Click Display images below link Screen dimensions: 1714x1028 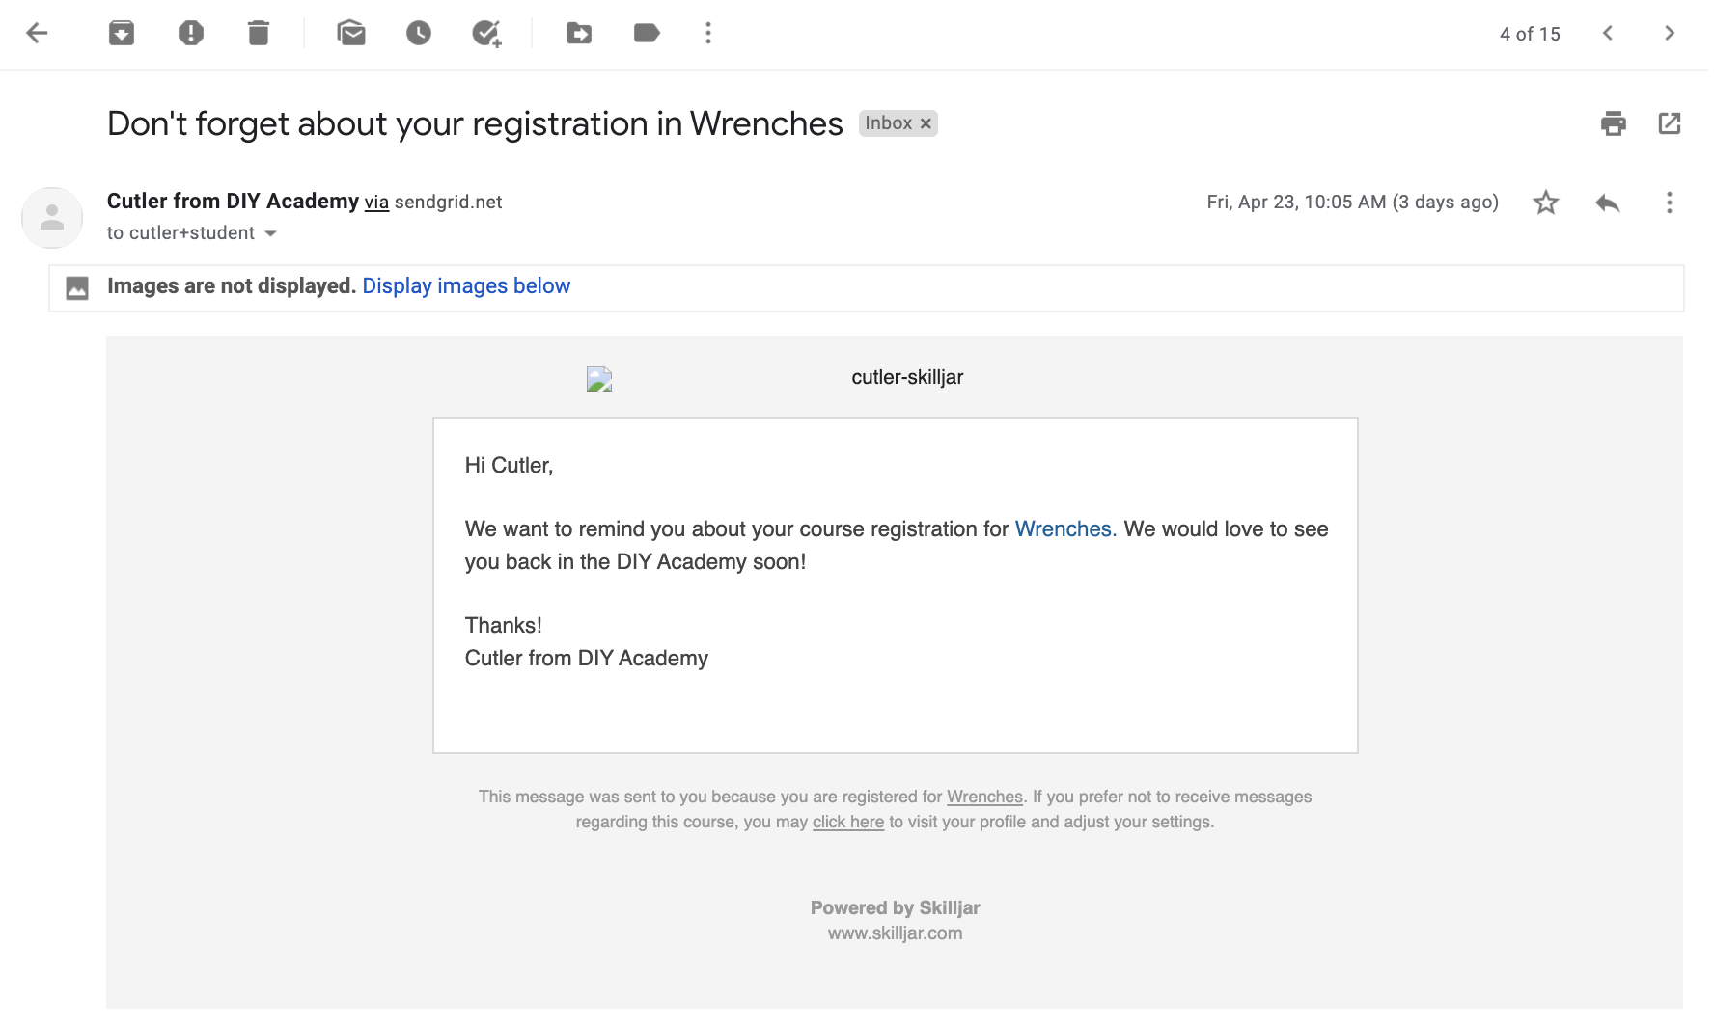pos(466,286)
